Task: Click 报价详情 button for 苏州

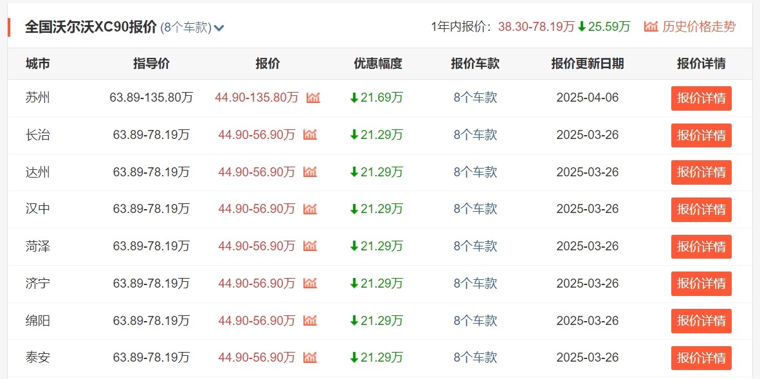Action: pyautogui.click(x=701, y=98)
